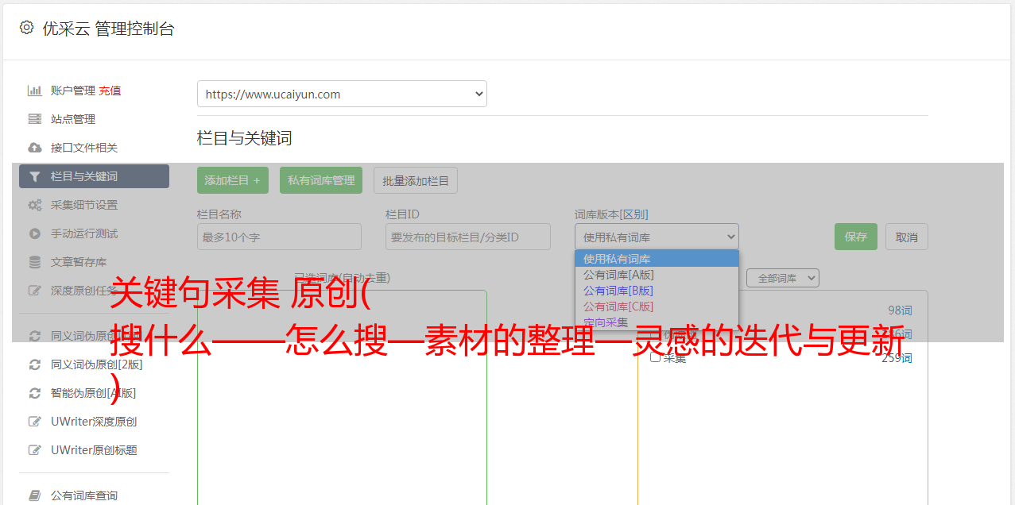Click the database icon for 文章暂存库

coord(35,262)
